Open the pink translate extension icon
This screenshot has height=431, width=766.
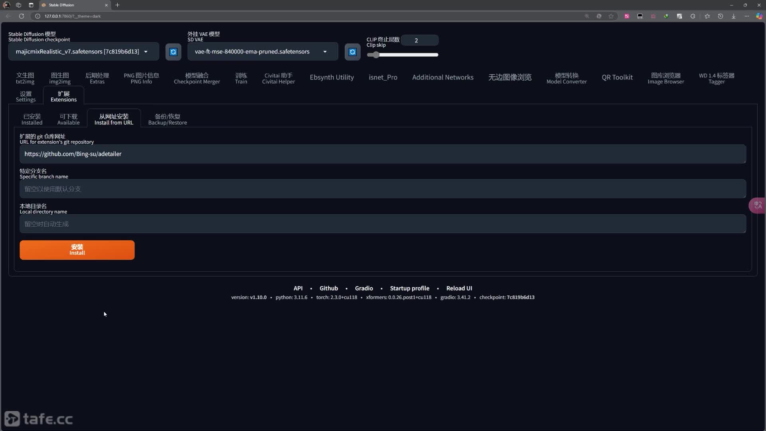click(x=627, y=16)
